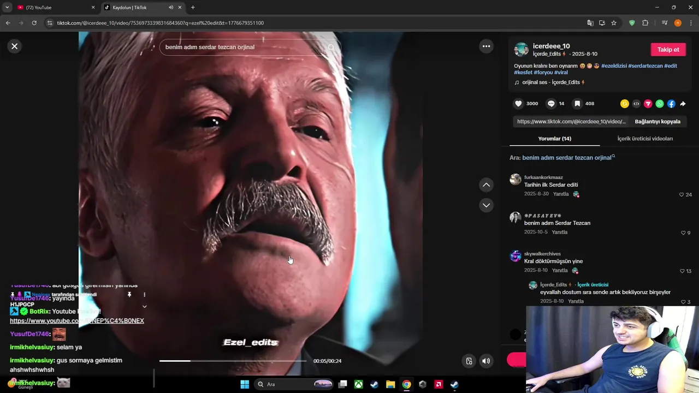Open the three-dot more options menu on video
This screenshot has height=393, width=699.
click(486, 46)
